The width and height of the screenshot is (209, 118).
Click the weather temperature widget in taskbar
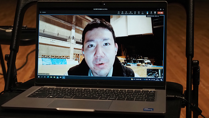coord(134,78)
